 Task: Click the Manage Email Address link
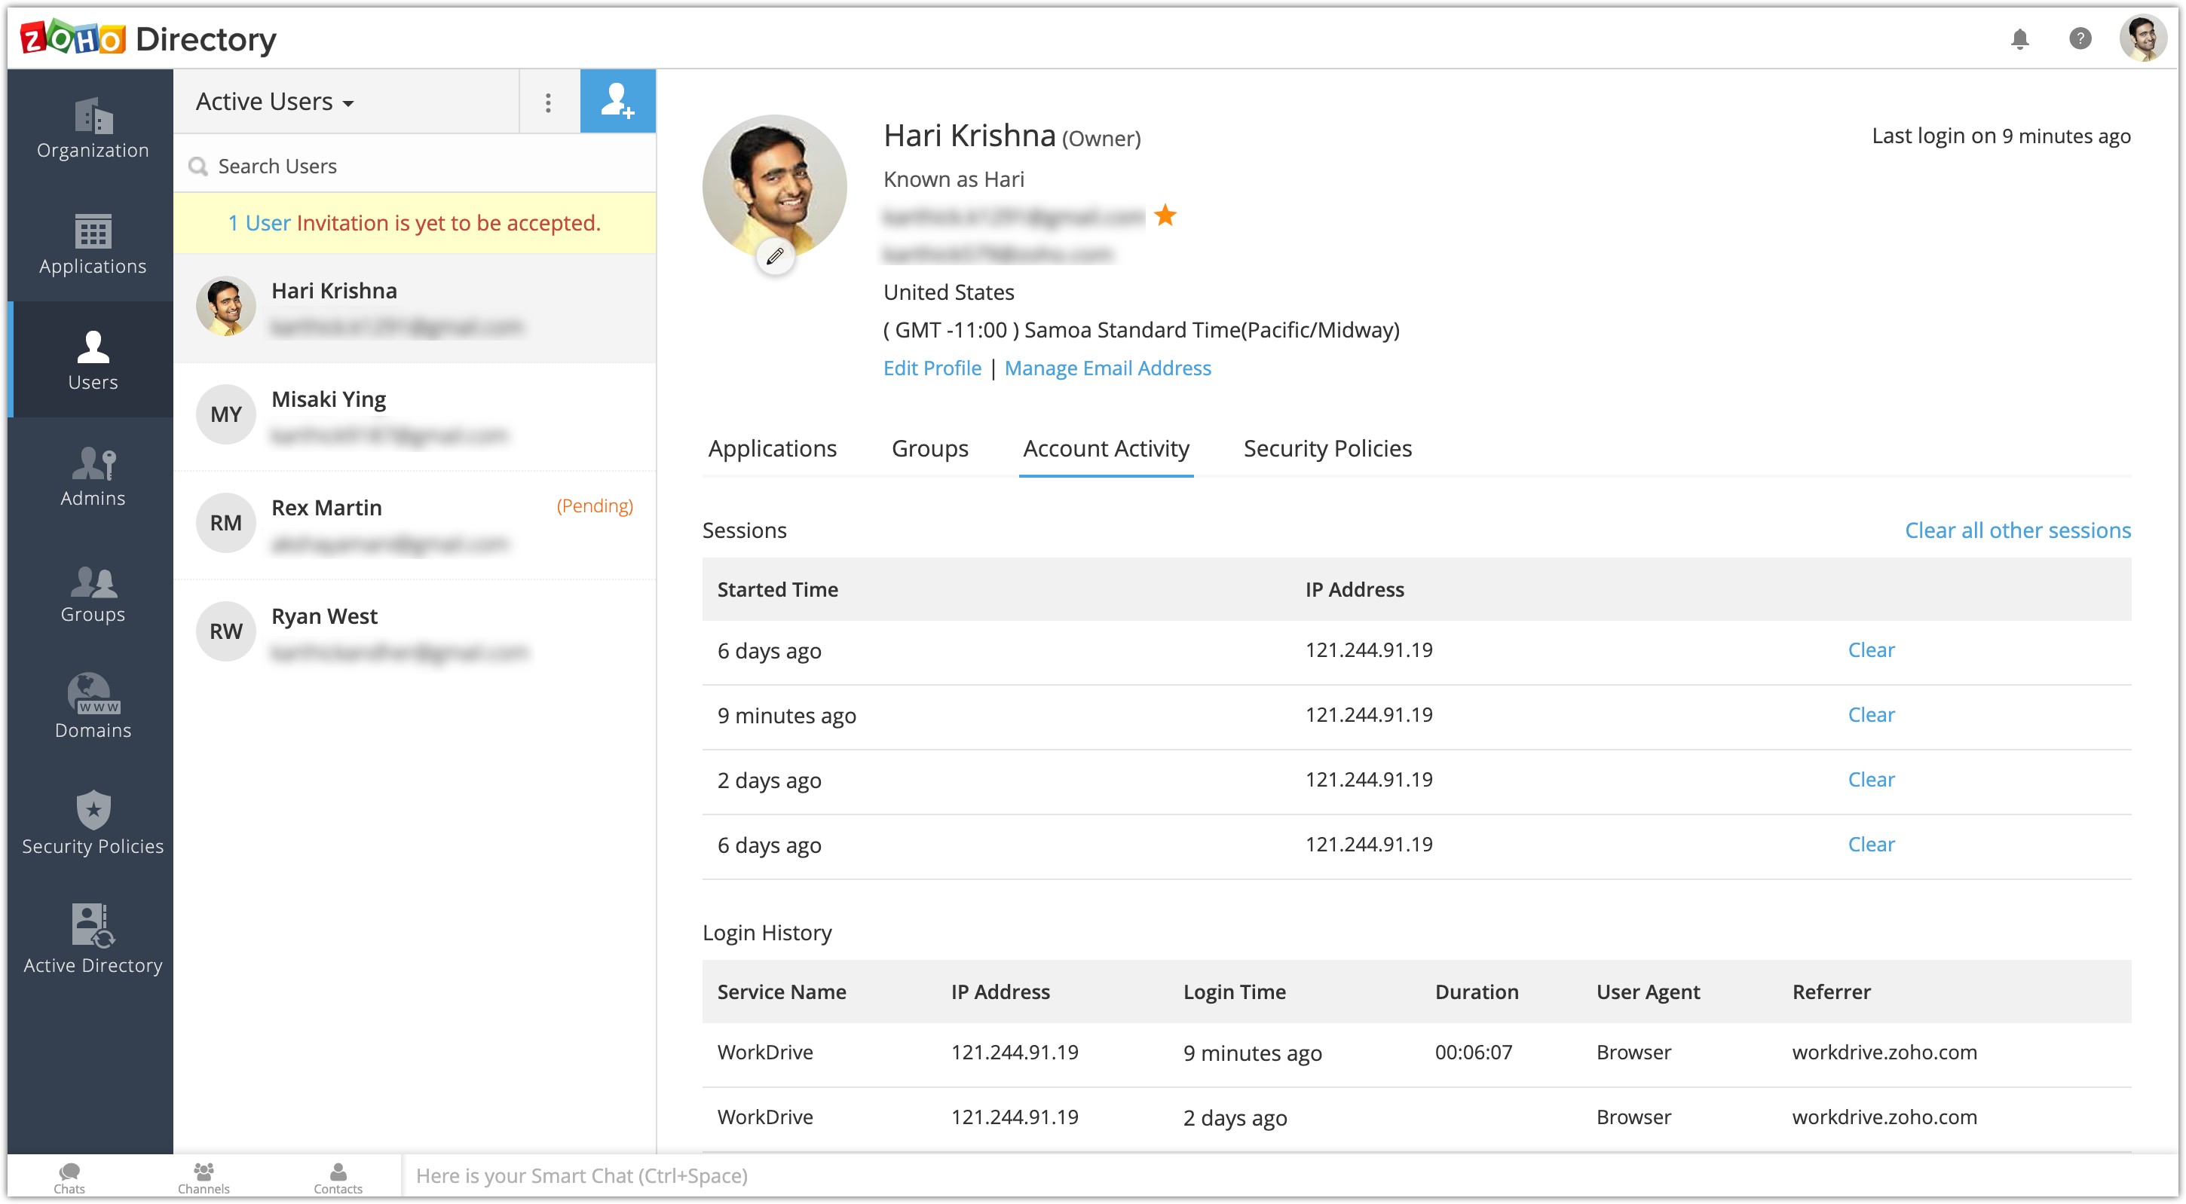(1107, 368)
